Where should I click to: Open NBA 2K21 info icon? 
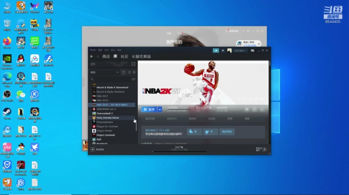(x=254, y=109)
